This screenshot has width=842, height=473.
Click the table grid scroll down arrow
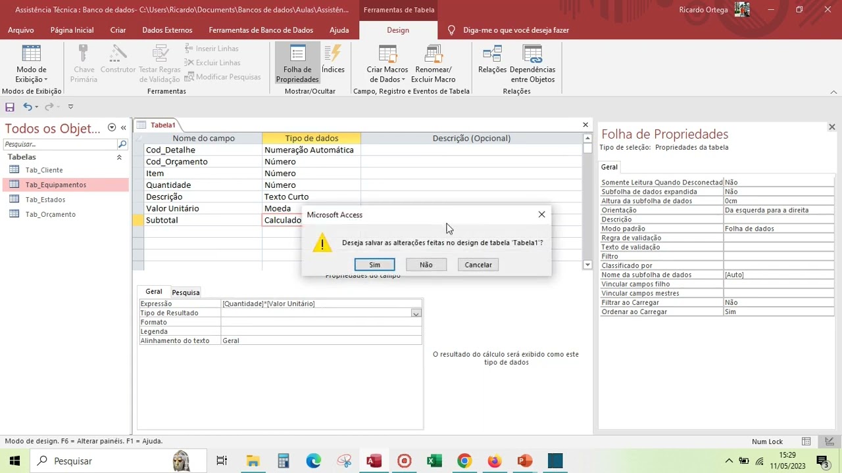click(587, 265)
